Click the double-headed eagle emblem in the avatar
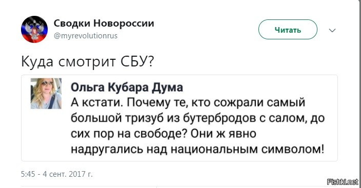The height and width of the screenshot is (188, 361). pos(34,29)
